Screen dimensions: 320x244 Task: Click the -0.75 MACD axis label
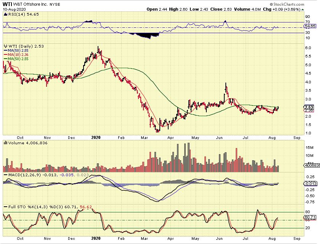(310, 202)
